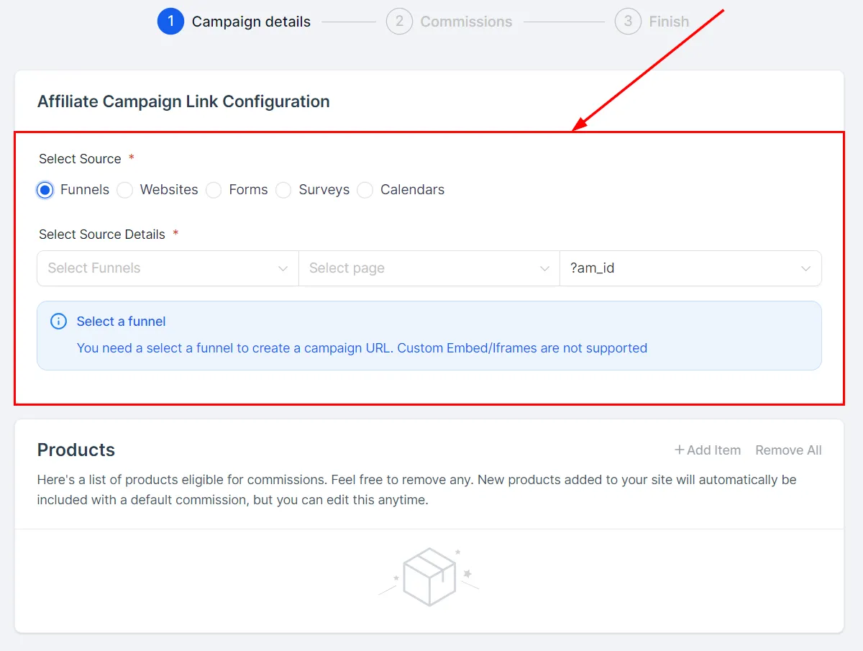
Task: Click the Products section heading
Action: pyautogui.click(x=76, y=450)
